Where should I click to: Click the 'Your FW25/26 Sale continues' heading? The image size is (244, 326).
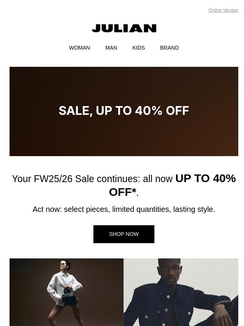pos(124,185)
